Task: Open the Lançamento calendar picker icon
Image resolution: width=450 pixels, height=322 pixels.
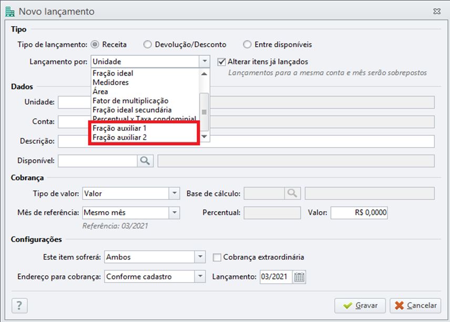Action: (299, 277)
